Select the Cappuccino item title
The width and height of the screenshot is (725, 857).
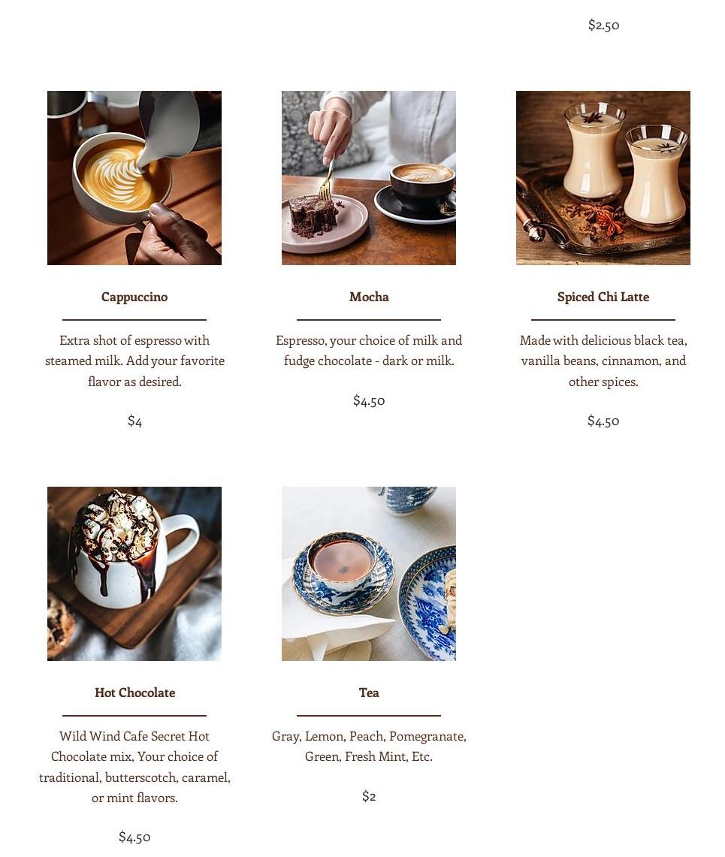tap(134, 297)
